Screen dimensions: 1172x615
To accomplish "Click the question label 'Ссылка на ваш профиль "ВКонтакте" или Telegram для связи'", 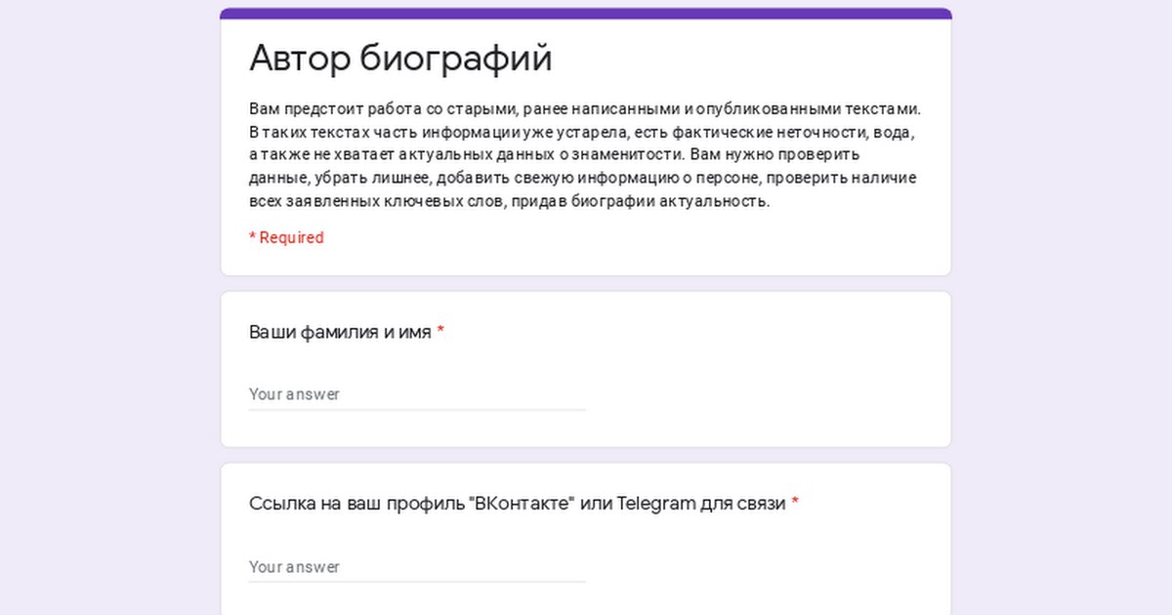I will click(x=518, y=504).
